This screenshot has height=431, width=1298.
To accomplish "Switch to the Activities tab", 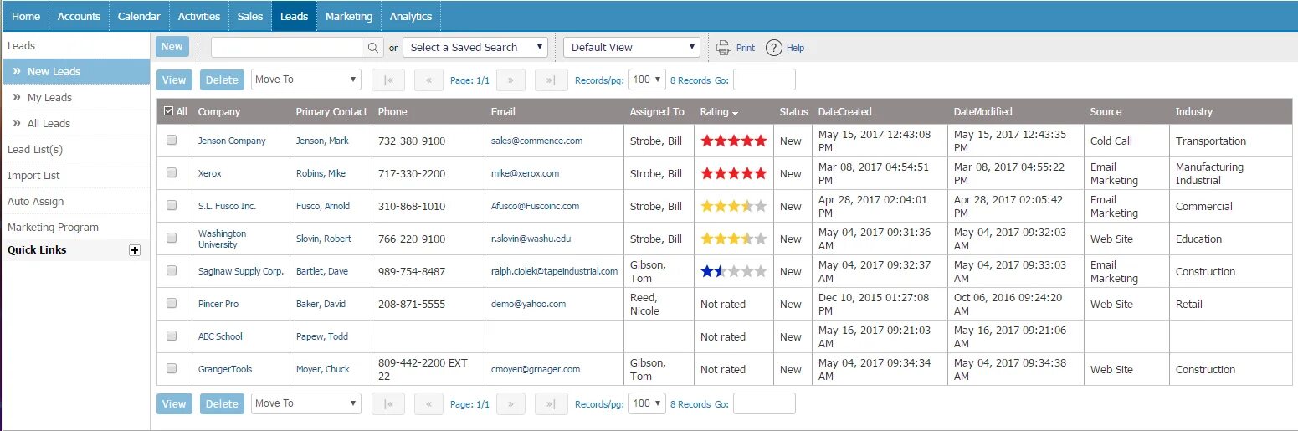I will tap(199, 16).
